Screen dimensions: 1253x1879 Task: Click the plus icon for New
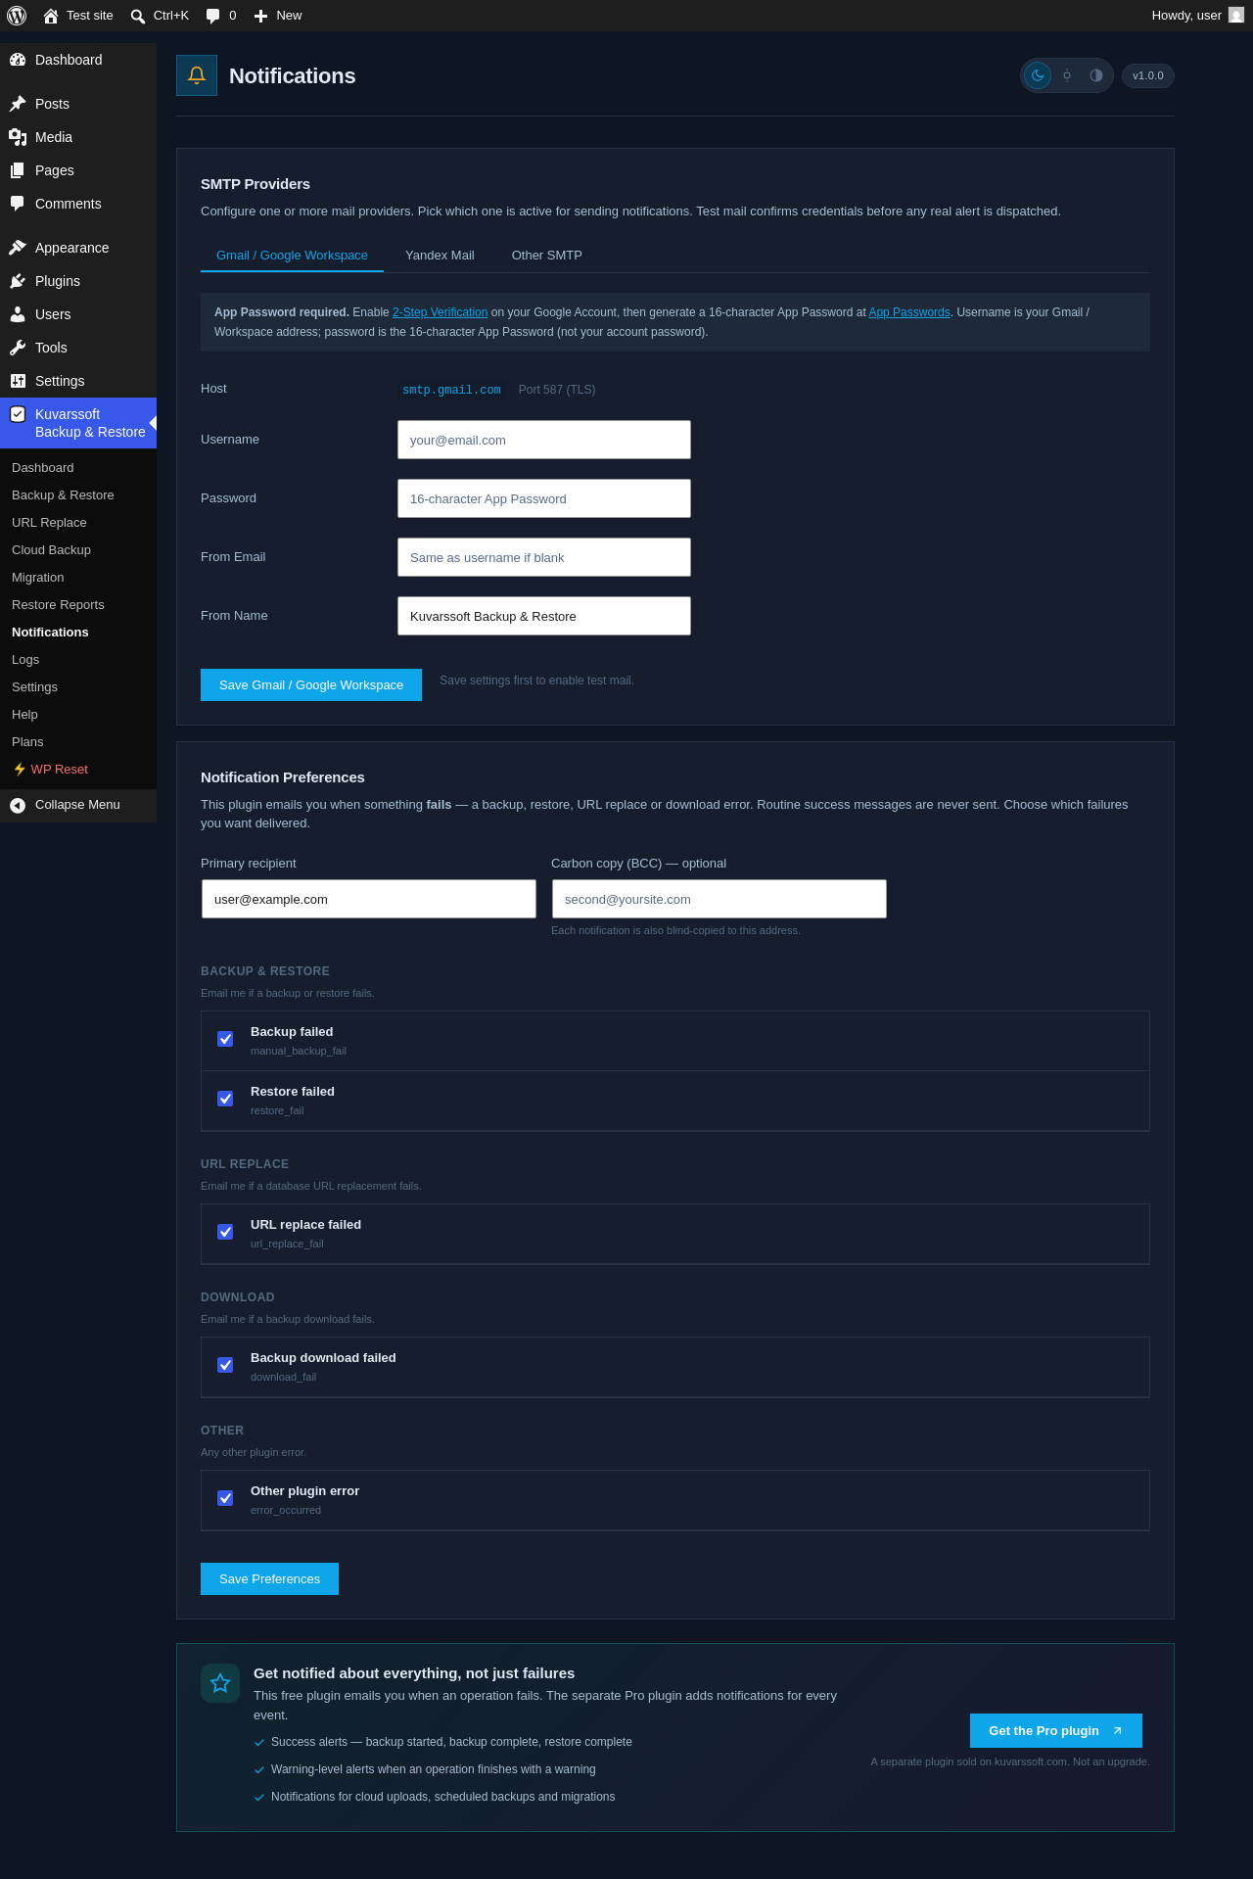point(260,16)
